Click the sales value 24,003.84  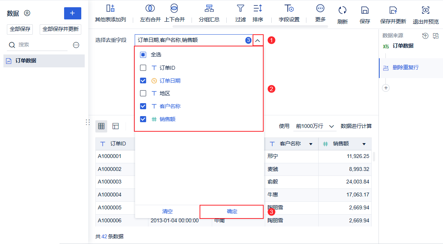click(358, 182)
